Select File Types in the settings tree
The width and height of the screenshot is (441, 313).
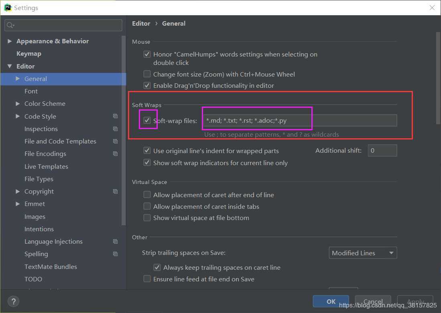click(x=39, y=179)
